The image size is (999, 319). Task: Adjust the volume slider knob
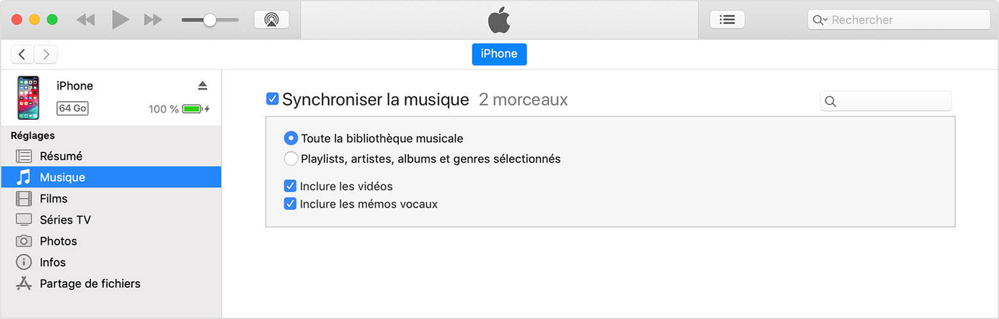(209, 20)
